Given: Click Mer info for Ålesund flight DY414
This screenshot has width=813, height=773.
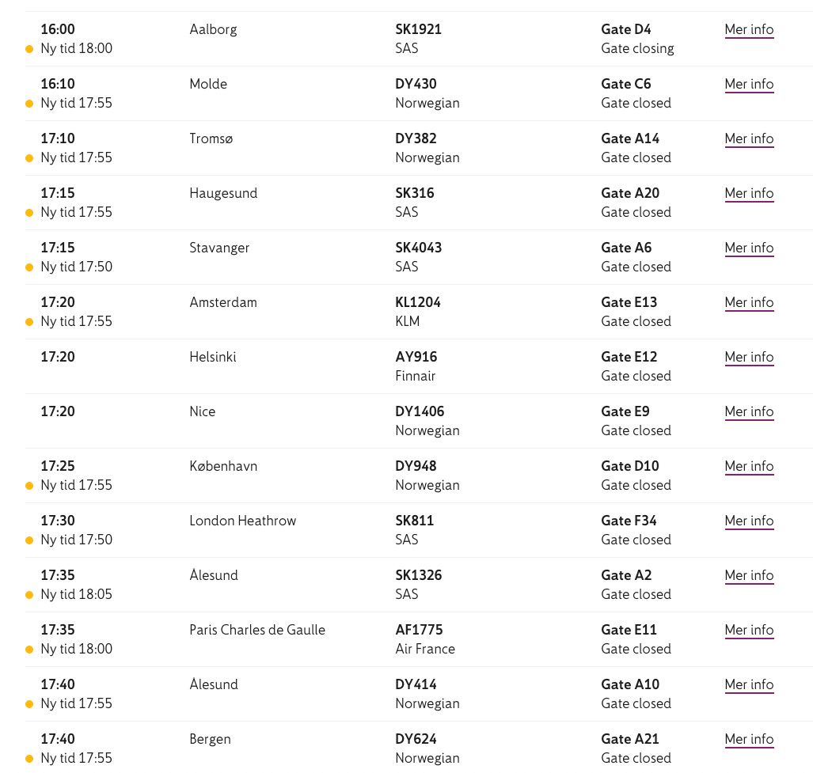Looking at the screenshot, I should (748, 685).
